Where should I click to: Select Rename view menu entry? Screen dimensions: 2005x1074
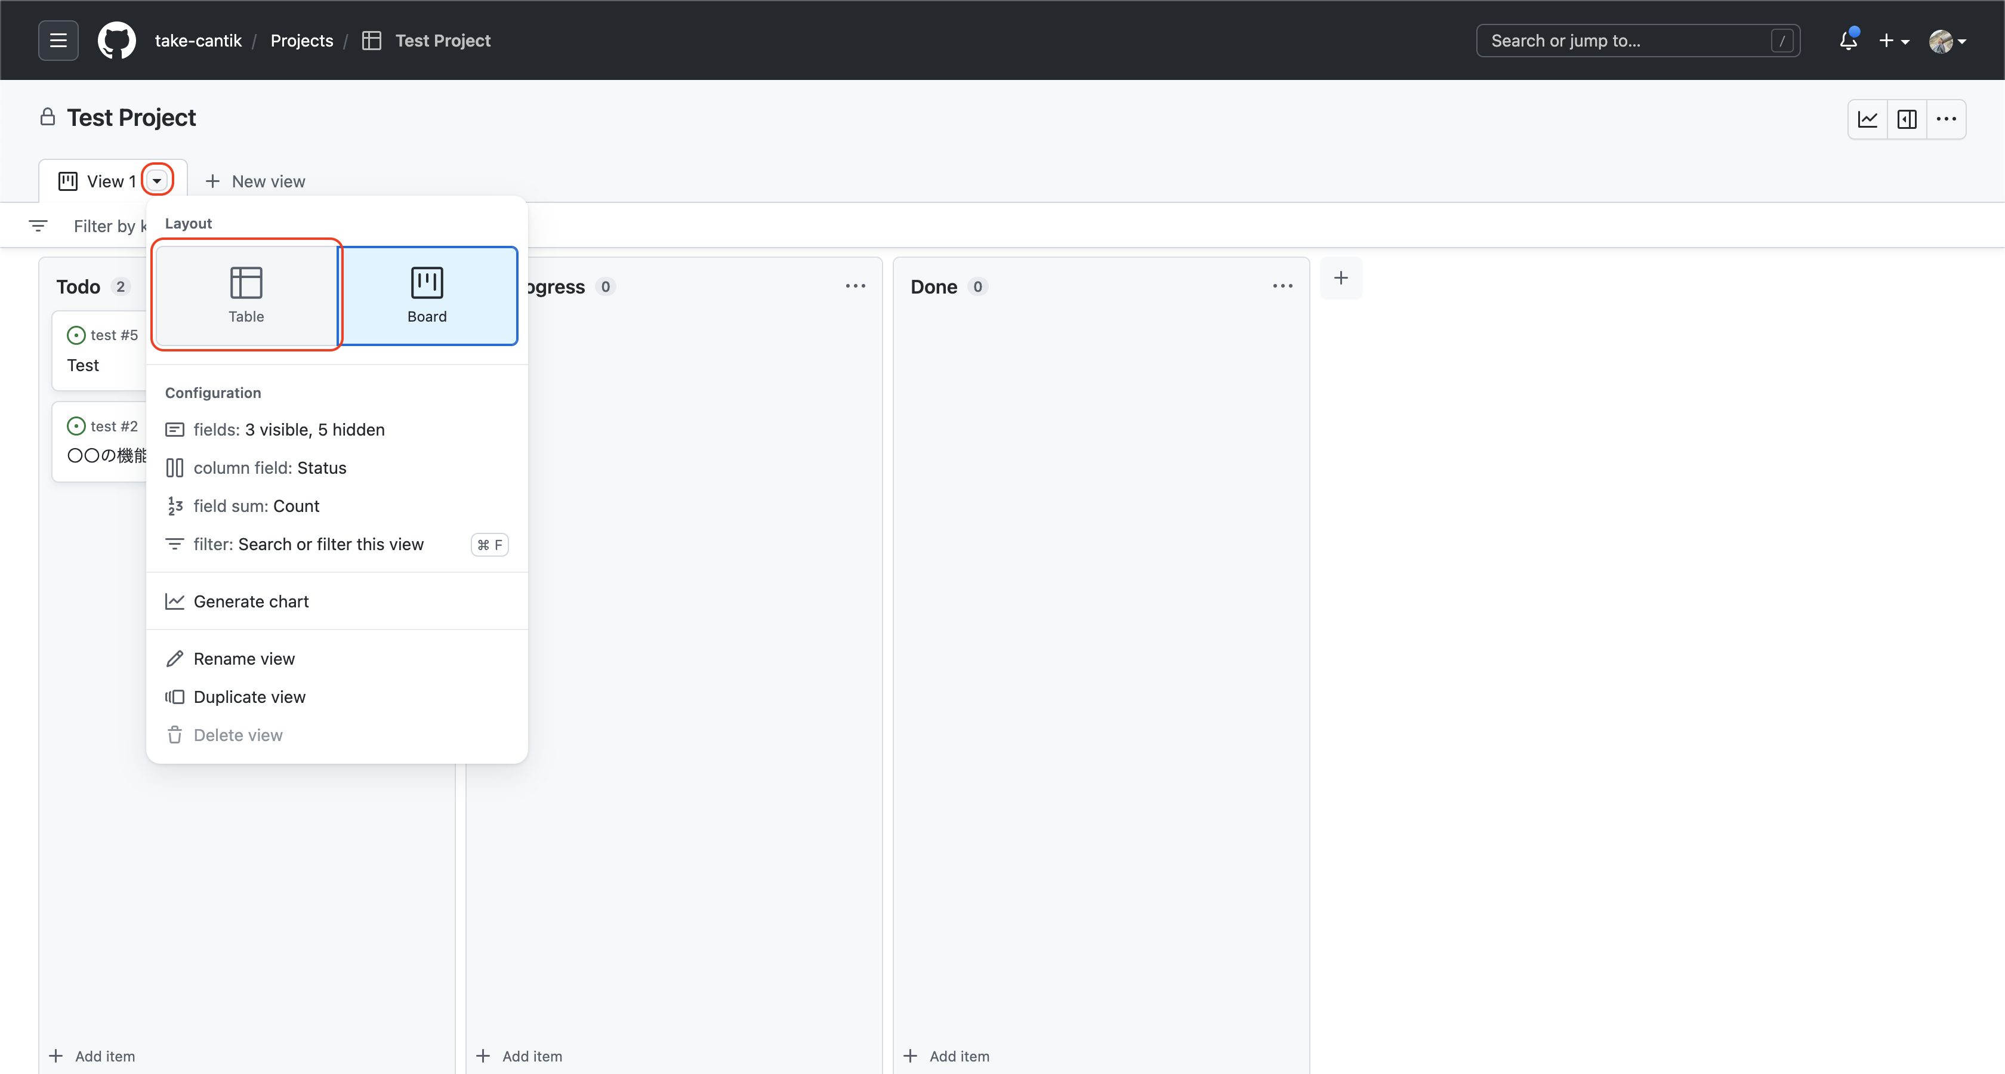[x=243, y=658]
